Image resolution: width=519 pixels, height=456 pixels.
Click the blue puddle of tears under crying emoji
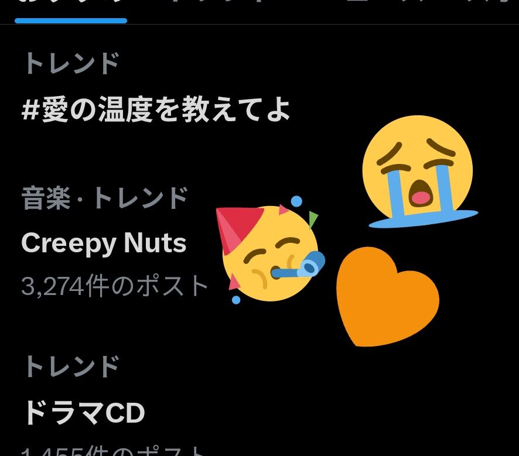tap(424, 219)
